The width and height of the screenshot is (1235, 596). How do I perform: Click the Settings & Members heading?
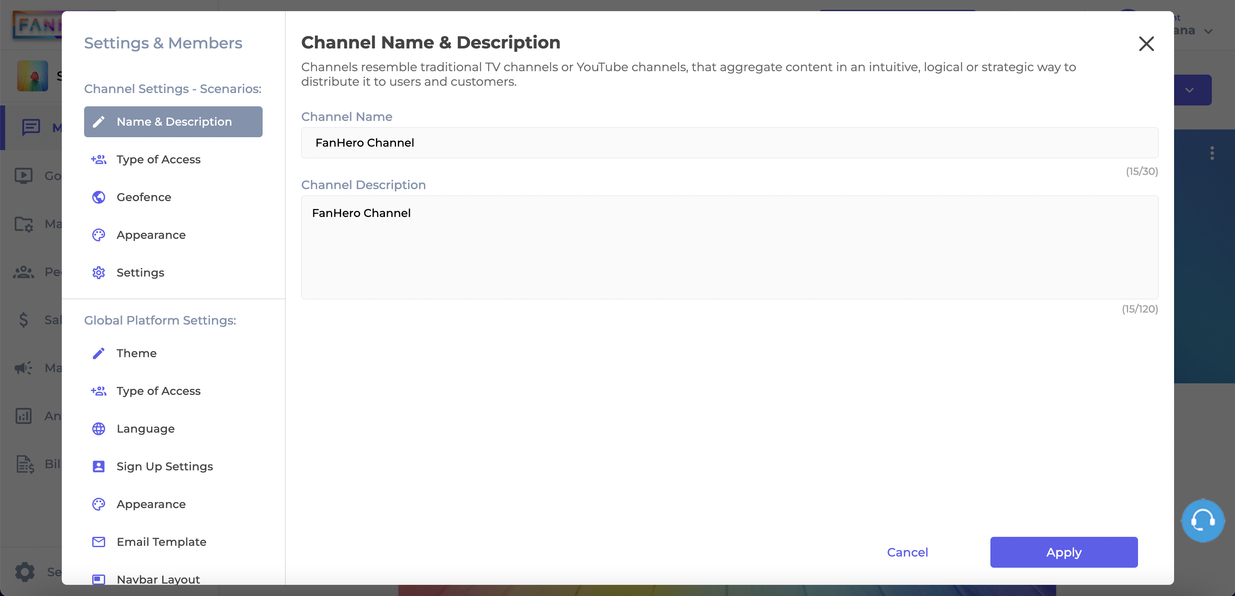pyautogui.click(x=163, y=43)
